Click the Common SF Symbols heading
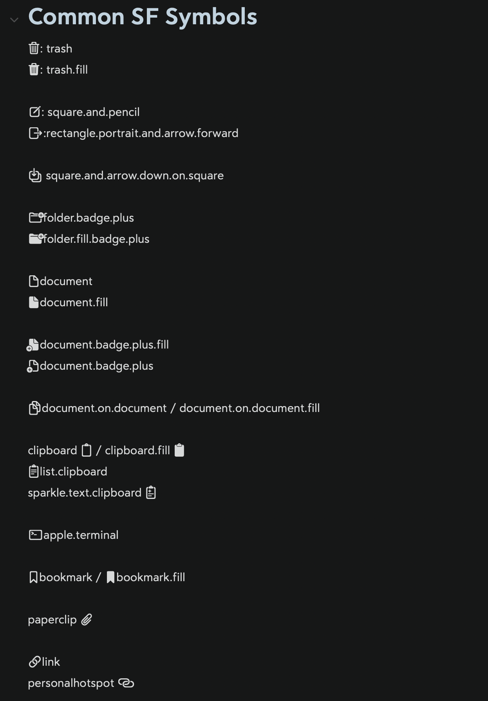 click(143, 17)
